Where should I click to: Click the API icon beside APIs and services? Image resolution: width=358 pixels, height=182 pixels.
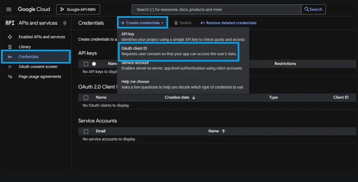pyautogui.click(x=10, y=23)
